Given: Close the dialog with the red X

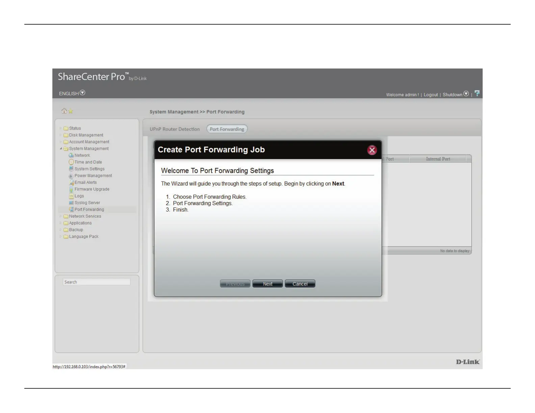Looking at the screenshot, I should click(372, 150).
